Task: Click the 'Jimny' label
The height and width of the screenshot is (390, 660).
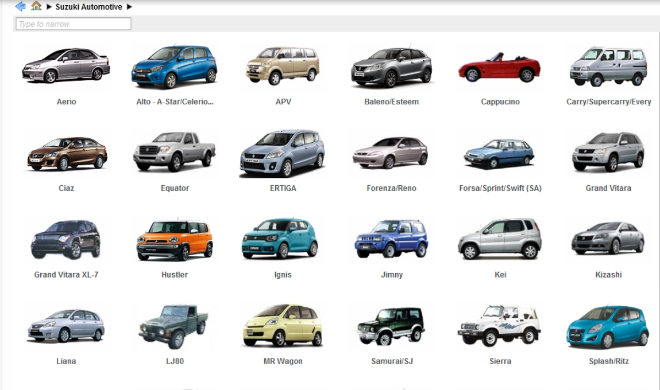Action: pyautogui.click(x=392, y=275)
